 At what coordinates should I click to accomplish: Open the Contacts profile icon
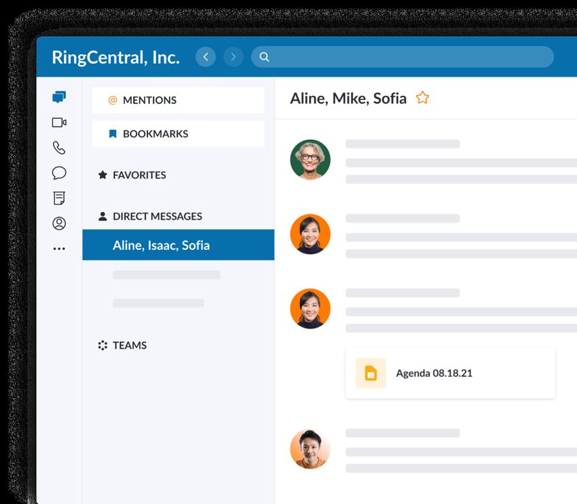point(59,223)
